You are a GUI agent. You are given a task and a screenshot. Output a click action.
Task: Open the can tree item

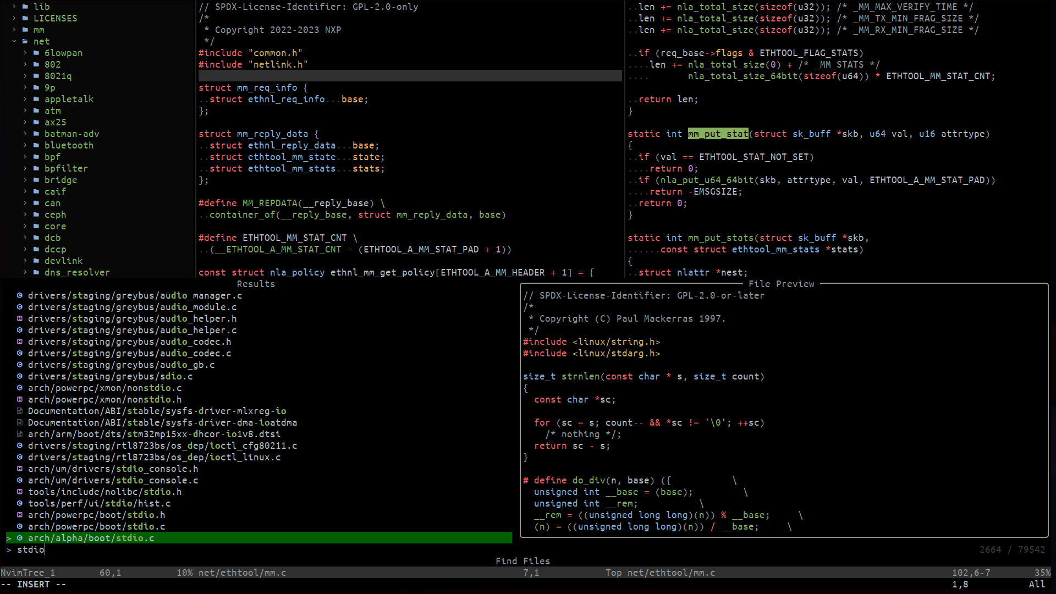pyautogui.click(x=53, y=203)
